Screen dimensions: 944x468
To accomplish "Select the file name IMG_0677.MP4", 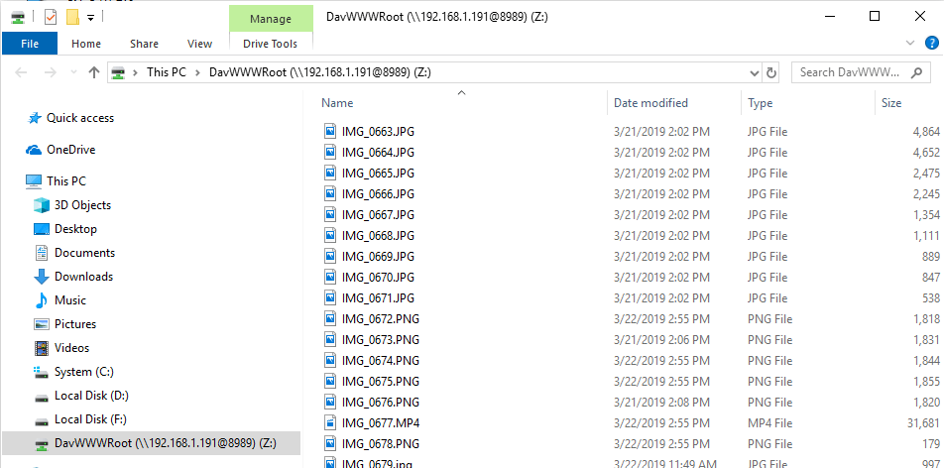I will (x=381, y=422).
